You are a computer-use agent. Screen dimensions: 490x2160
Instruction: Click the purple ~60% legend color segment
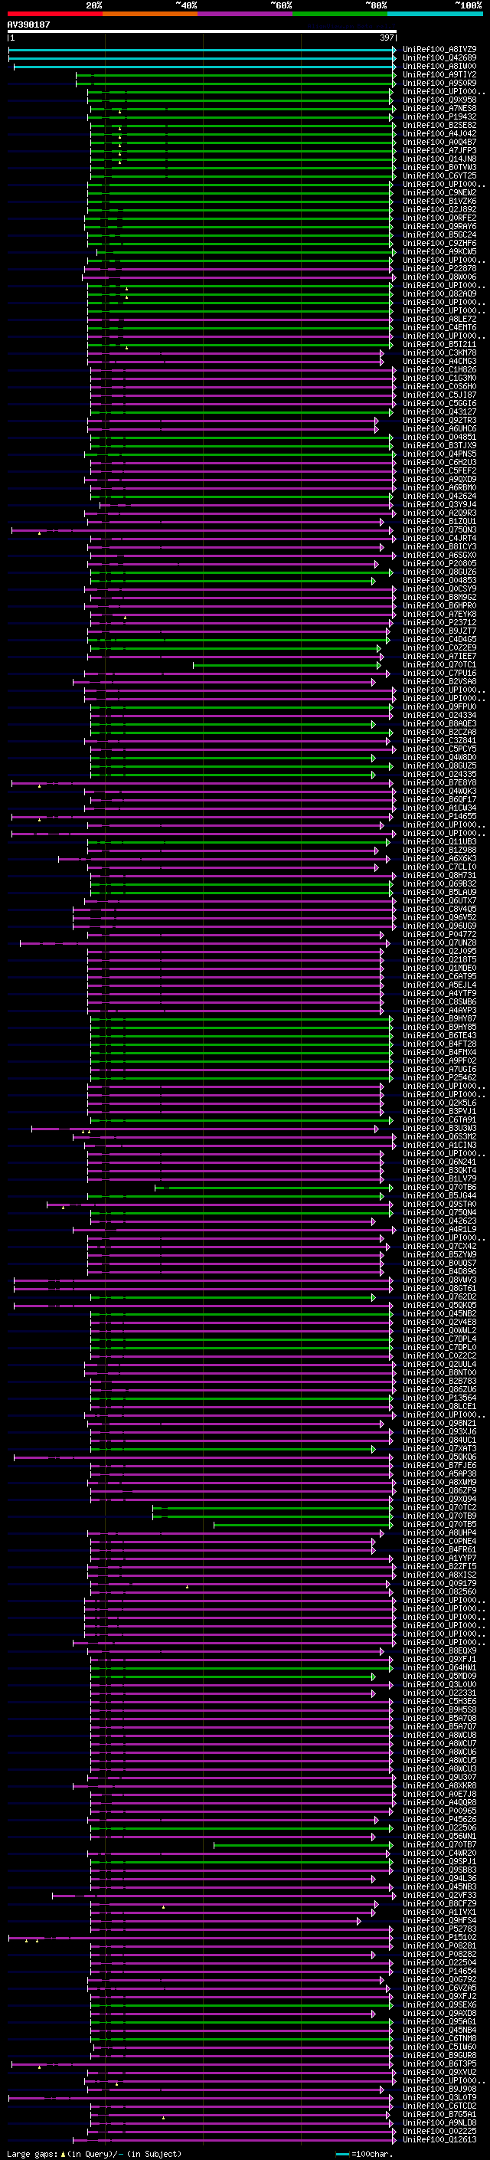pos(246,14)
